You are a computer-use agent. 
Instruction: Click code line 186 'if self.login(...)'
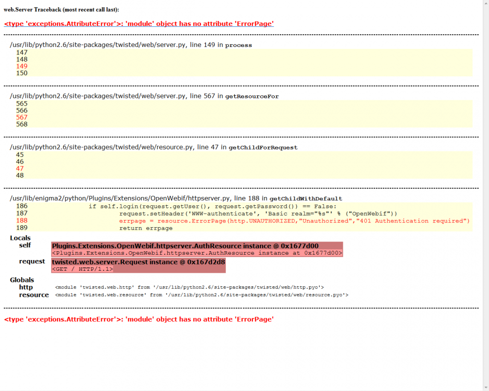pos(213,206)
